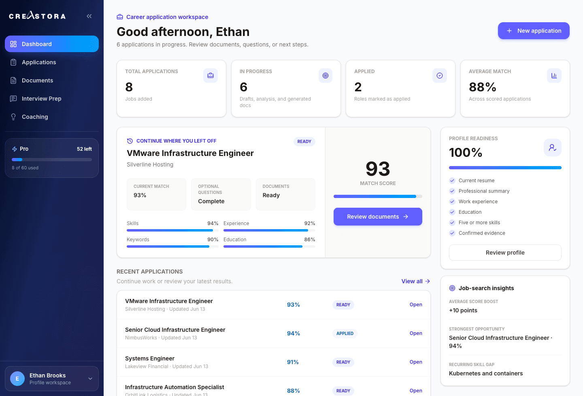Click the match score progress bar

378,196
